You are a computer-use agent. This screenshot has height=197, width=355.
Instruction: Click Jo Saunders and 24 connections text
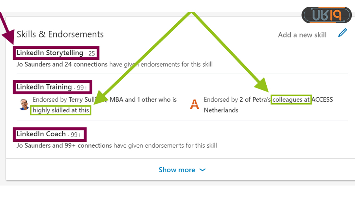point(62,64)
